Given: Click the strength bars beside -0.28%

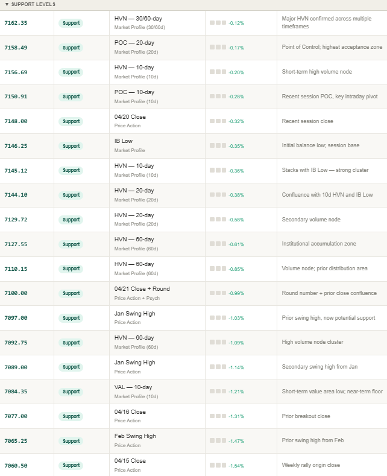Looking at the screenshot, I should click(x=218, y=97).
